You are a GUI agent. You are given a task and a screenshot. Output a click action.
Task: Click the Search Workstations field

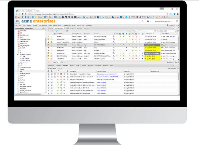(143, 31)
